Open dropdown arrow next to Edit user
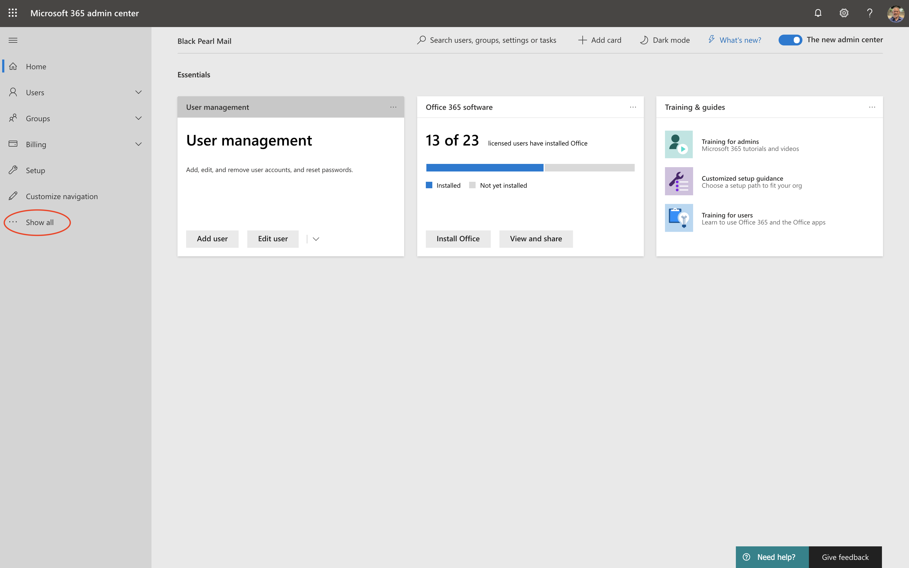 click(316, 239)
